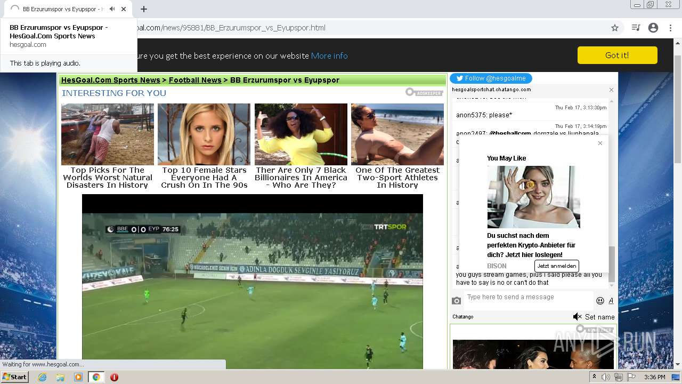Open the HesGoal.Com Sports News breadcrumb link
The width and height of the screenshot is (682, 384).
tap(111, 80)
